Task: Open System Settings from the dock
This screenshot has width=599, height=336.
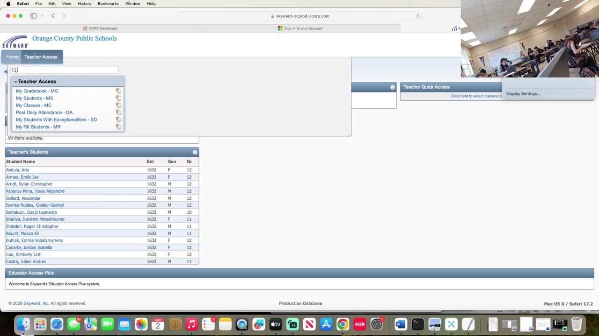Action: (x=377, y=324)
